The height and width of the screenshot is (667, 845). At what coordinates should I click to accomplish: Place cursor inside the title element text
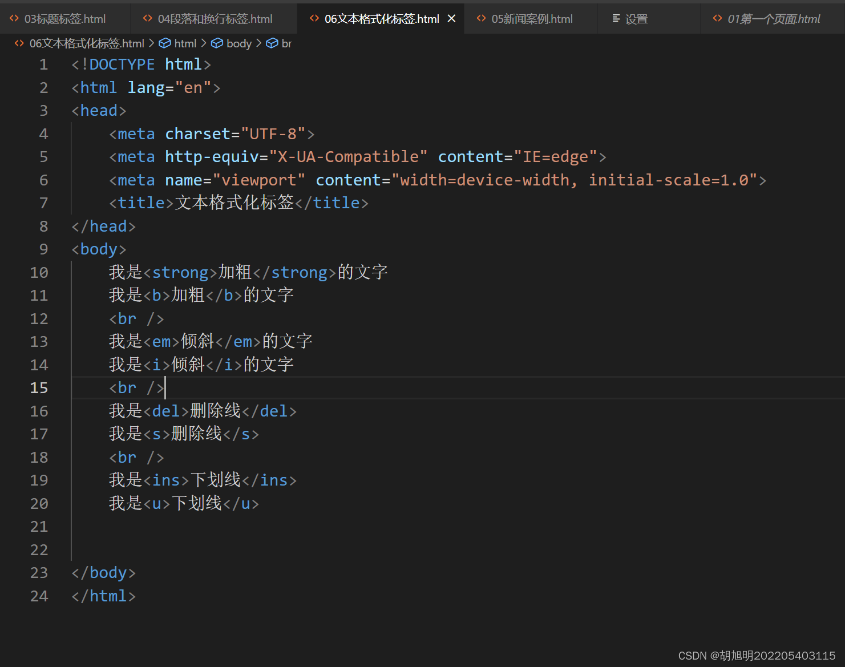pyautogui.click(x=234, y=203)
